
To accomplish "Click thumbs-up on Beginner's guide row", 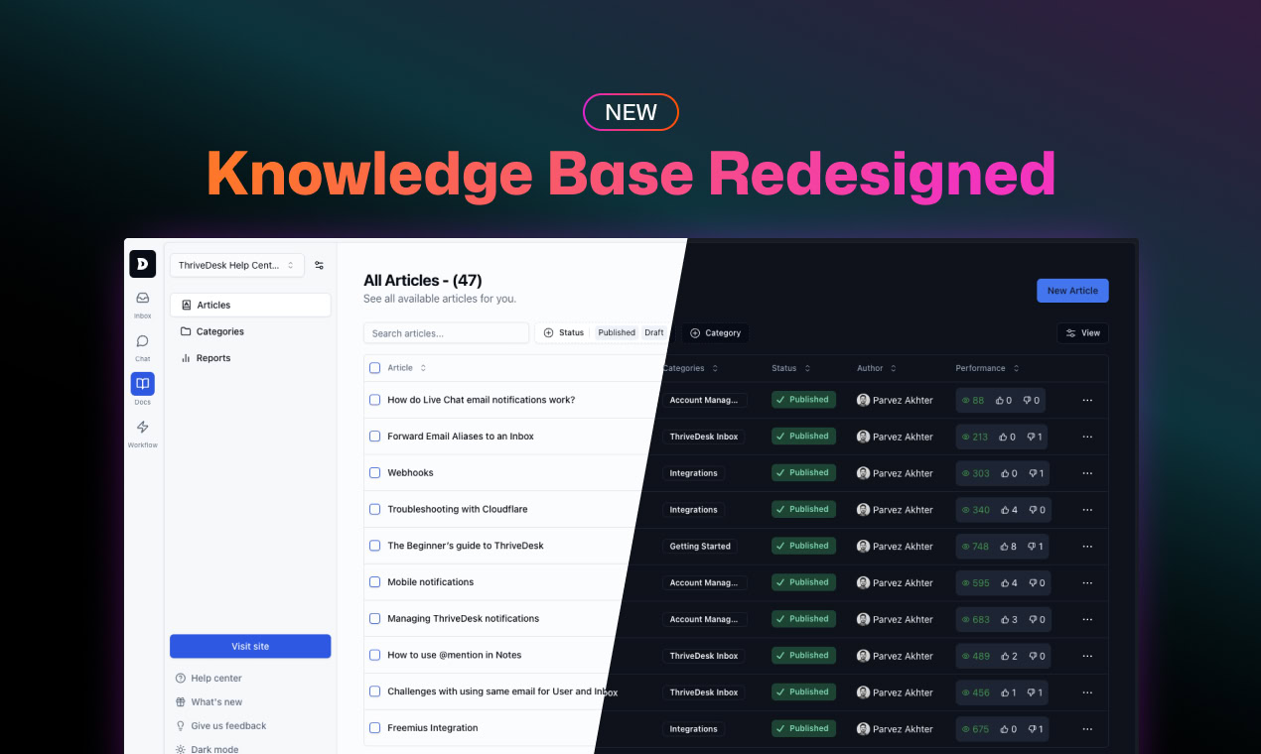I will click(1003, 547).
